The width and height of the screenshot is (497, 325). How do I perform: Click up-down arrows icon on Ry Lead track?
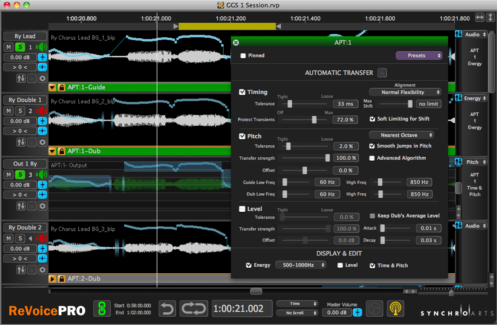(x=21, y=78)
